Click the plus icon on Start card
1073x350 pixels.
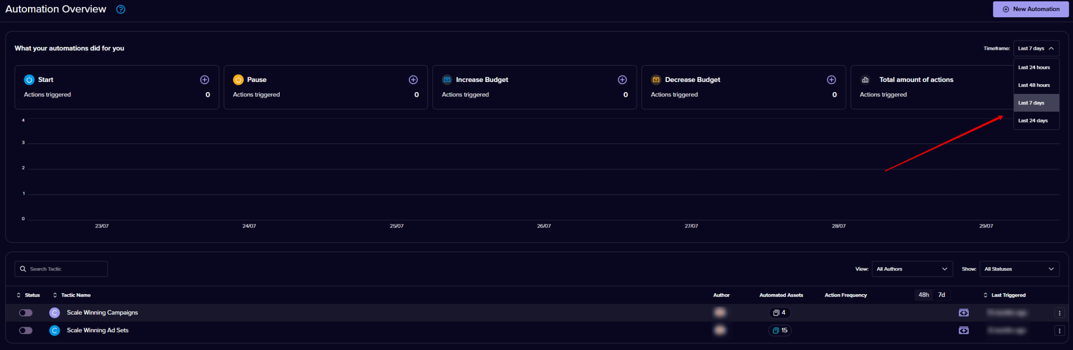coord(205,80)
